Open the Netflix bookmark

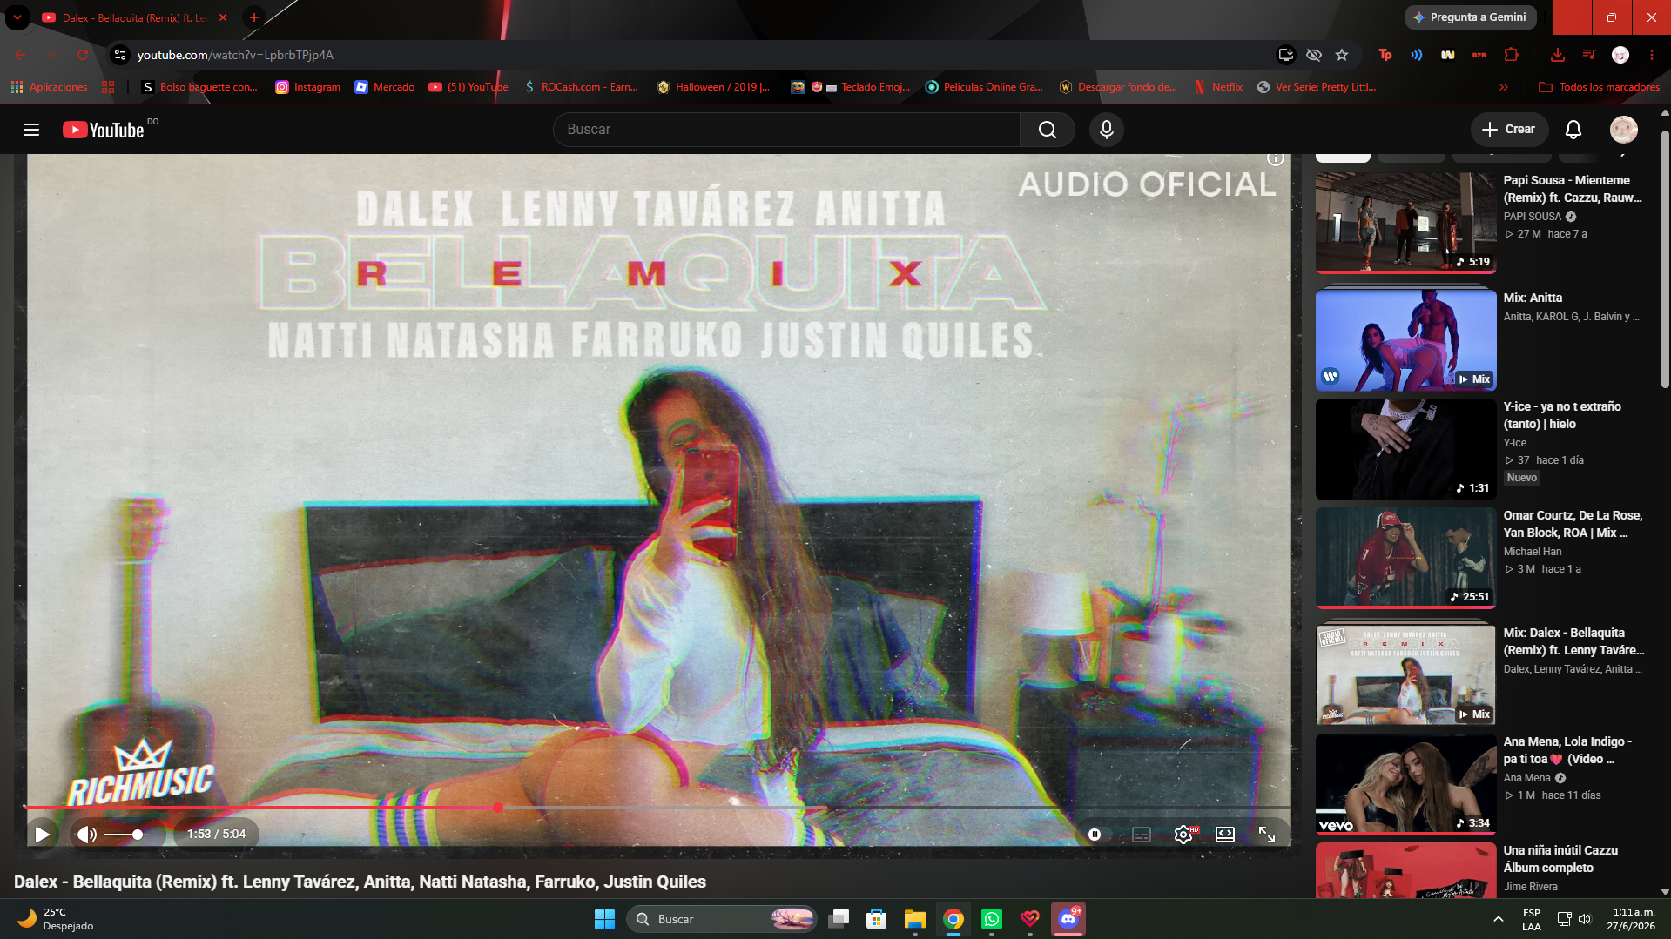coord(1218,87)
